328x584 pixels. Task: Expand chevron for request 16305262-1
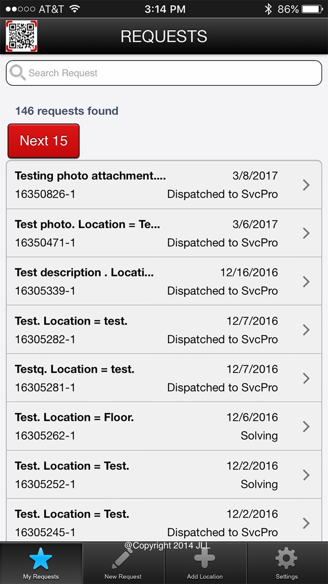pyautogui.click(x=306, y=426)
